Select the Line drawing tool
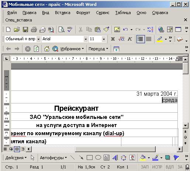The image size is (190, 171). 73,157
